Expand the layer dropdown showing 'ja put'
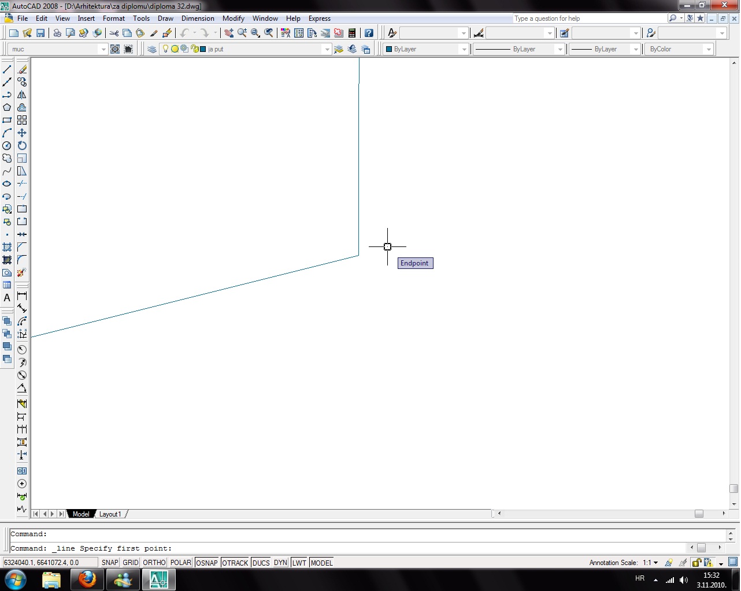The height and width of the screenshot is (591, 741). [327, 49]
